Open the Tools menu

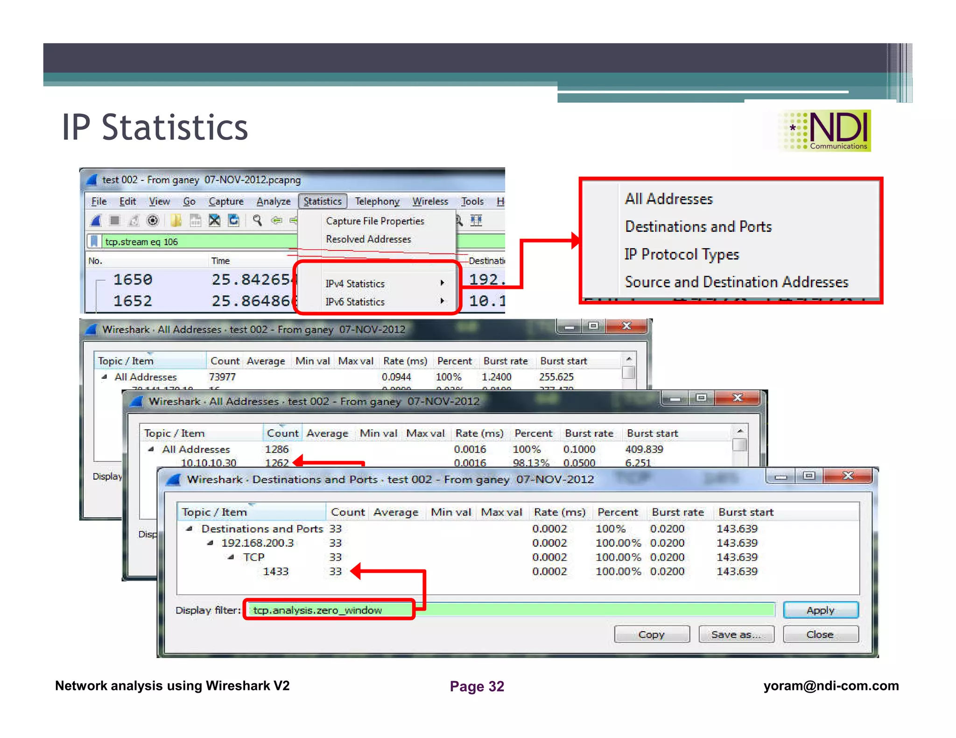point(472,201)
